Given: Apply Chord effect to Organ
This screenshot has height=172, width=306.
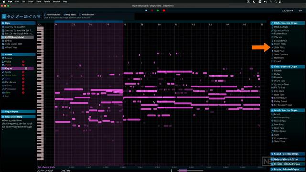Looking at the screenshot, I should [x=277, y=61].
